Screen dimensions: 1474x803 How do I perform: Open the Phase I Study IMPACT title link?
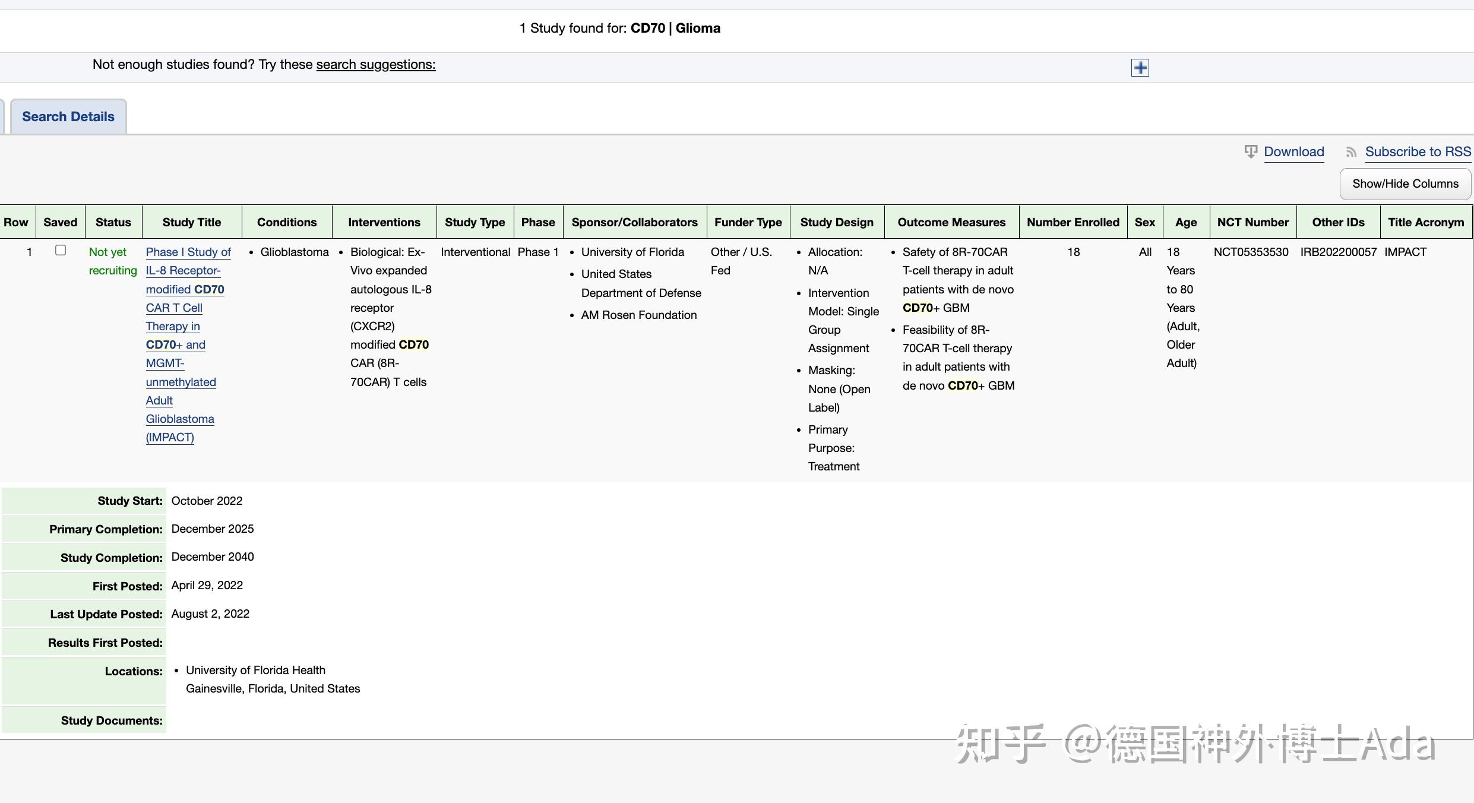tap(188, 252)
